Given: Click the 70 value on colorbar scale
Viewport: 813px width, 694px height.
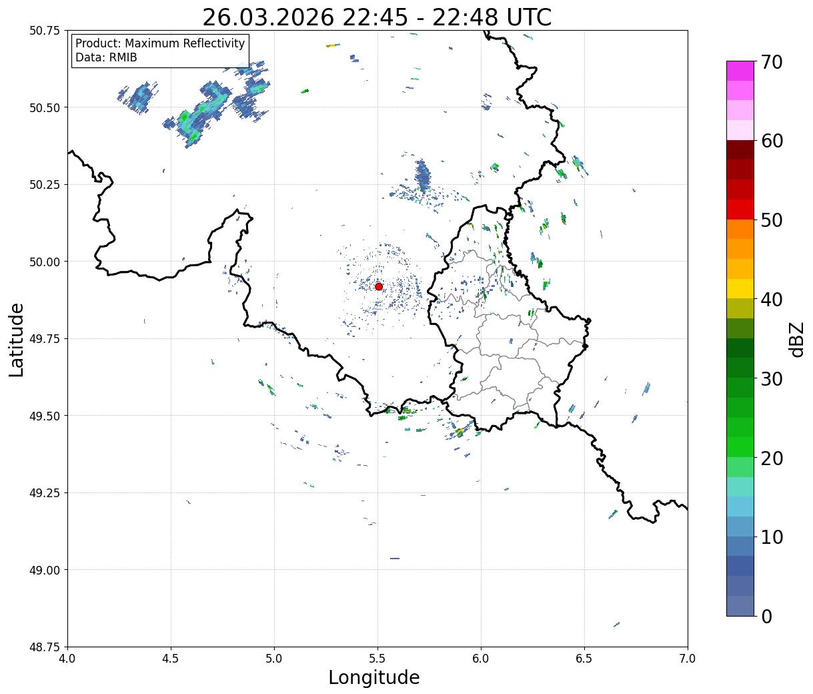Looking at the screenshot, I should tap(772, 62).
